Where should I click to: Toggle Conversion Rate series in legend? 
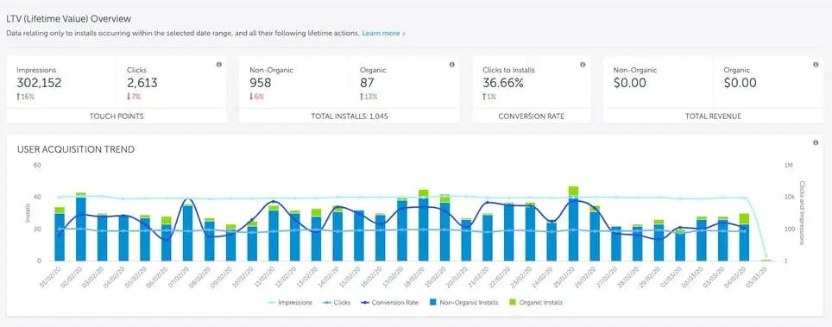point(389,303)
